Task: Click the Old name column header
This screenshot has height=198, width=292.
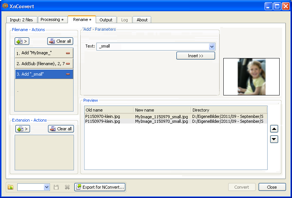Action: point(109,110)
